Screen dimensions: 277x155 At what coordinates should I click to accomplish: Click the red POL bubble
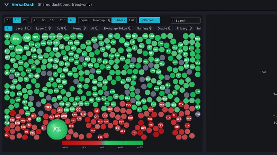pos(128,105)
